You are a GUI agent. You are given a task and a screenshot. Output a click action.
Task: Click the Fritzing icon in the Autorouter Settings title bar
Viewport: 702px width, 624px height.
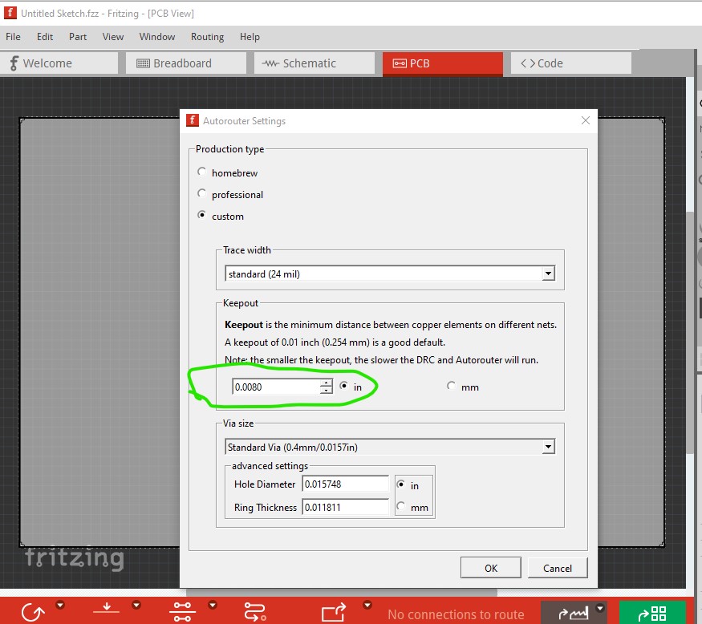193,120
